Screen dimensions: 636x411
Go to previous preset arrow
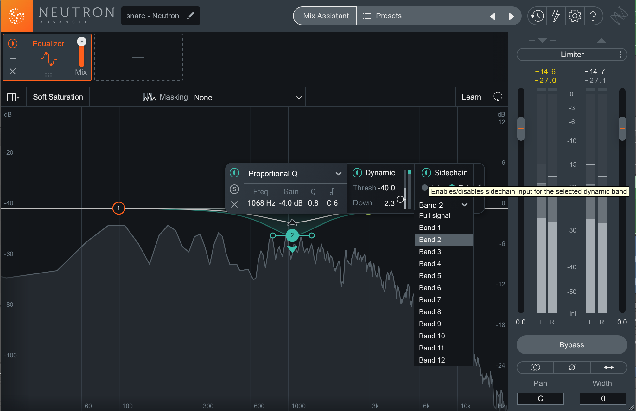coord(493,16)
